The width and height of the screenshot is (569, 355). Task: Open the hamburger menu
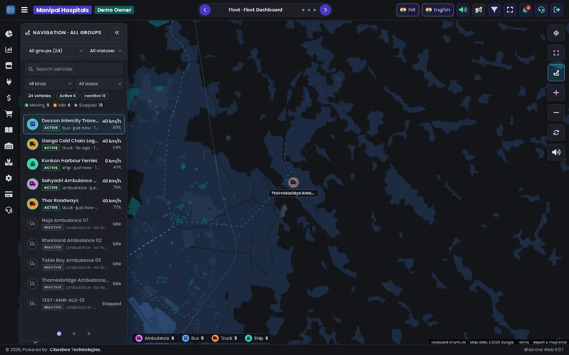click(25, 10)
